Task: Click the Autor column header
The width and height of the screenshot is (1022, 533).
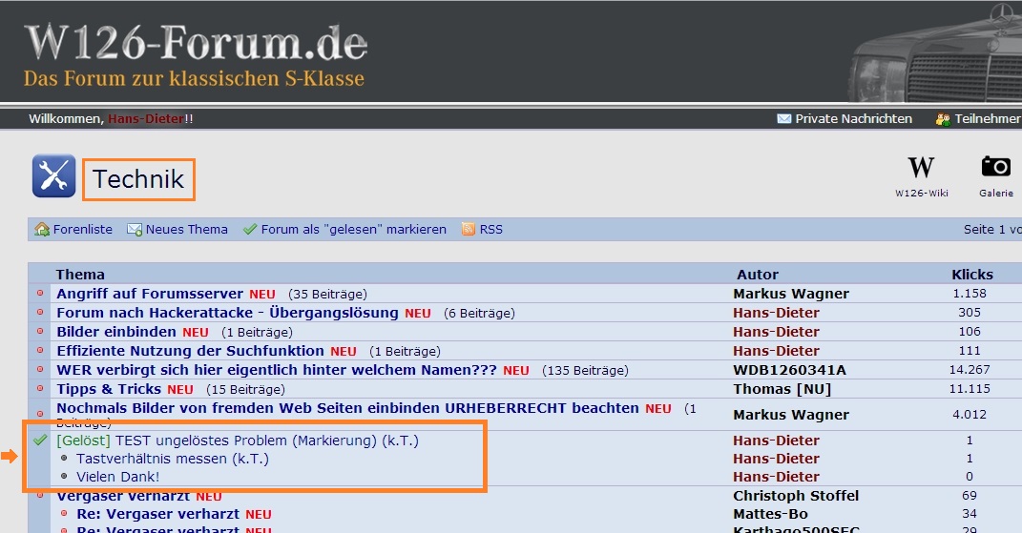Action: tap(758, 275)
